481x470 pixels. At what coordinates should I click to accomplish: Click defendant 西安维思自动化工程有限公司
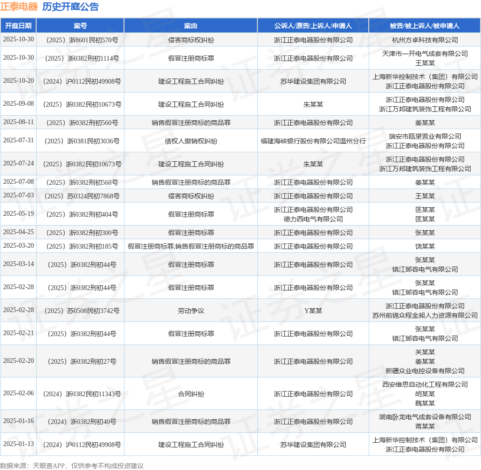point(425,384)
